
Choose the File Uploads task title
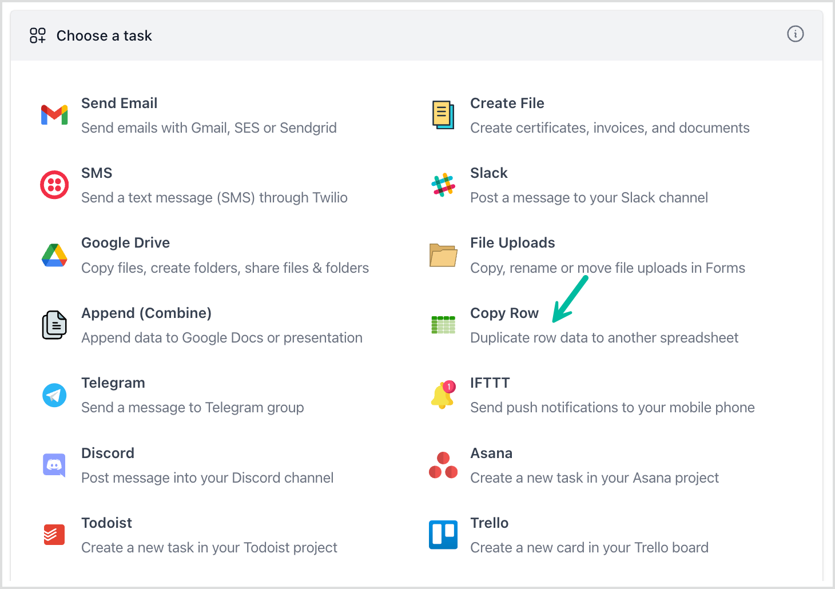pos(512,243)
